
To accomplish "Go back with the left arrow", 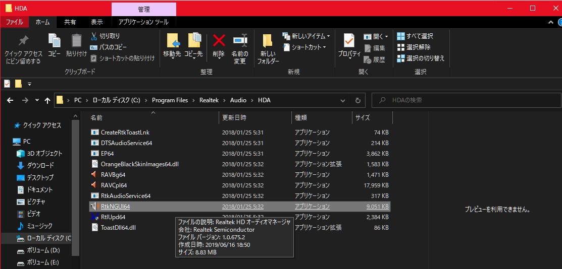I will point(11,101).
